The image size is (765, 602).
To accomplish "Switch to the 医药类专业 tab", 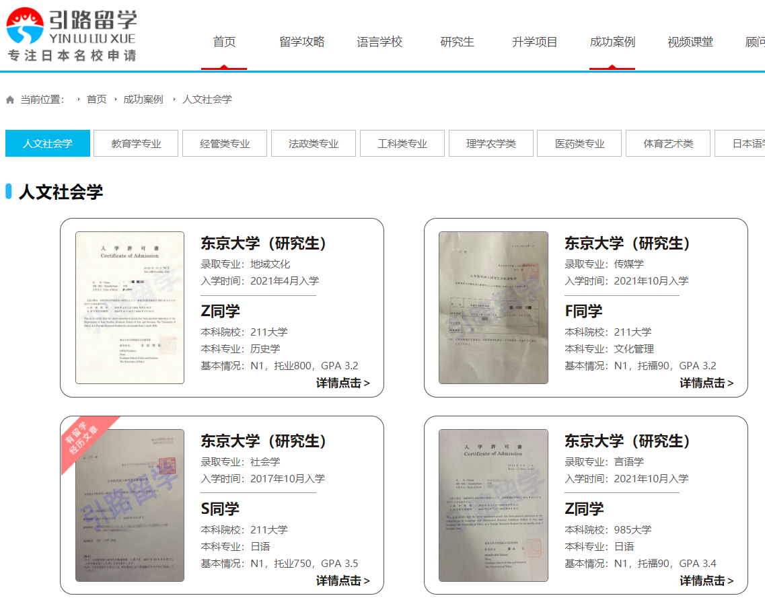I will point(579,143).
